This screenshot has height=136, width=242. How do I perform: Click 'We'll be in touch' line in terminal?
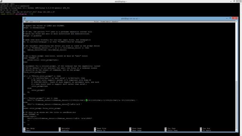click(x=9, y=10)
